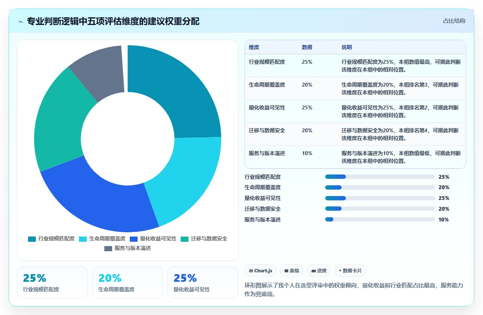Click the 表格 tag icon
Screen dimensions: 483x315
pyautogui.click(x=286, y=271)
